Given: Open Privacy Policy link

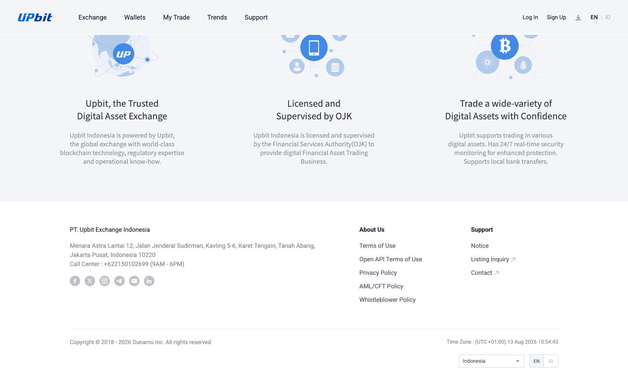Looking at the screenshot, I should 378,273.
